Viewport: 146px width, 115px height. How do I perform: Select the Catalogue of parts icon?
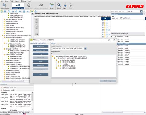[18, 6]
